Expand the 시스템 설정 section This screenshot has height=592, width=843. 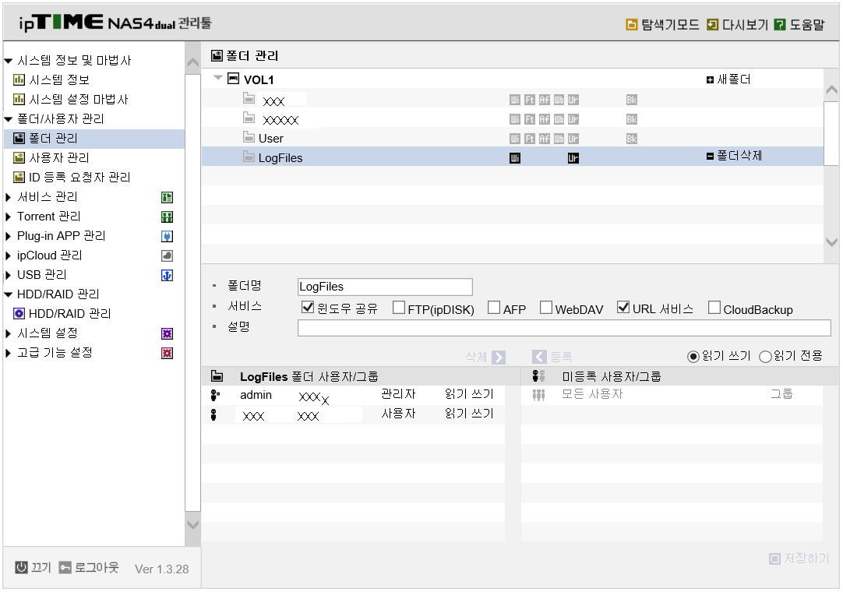point(8,333)
